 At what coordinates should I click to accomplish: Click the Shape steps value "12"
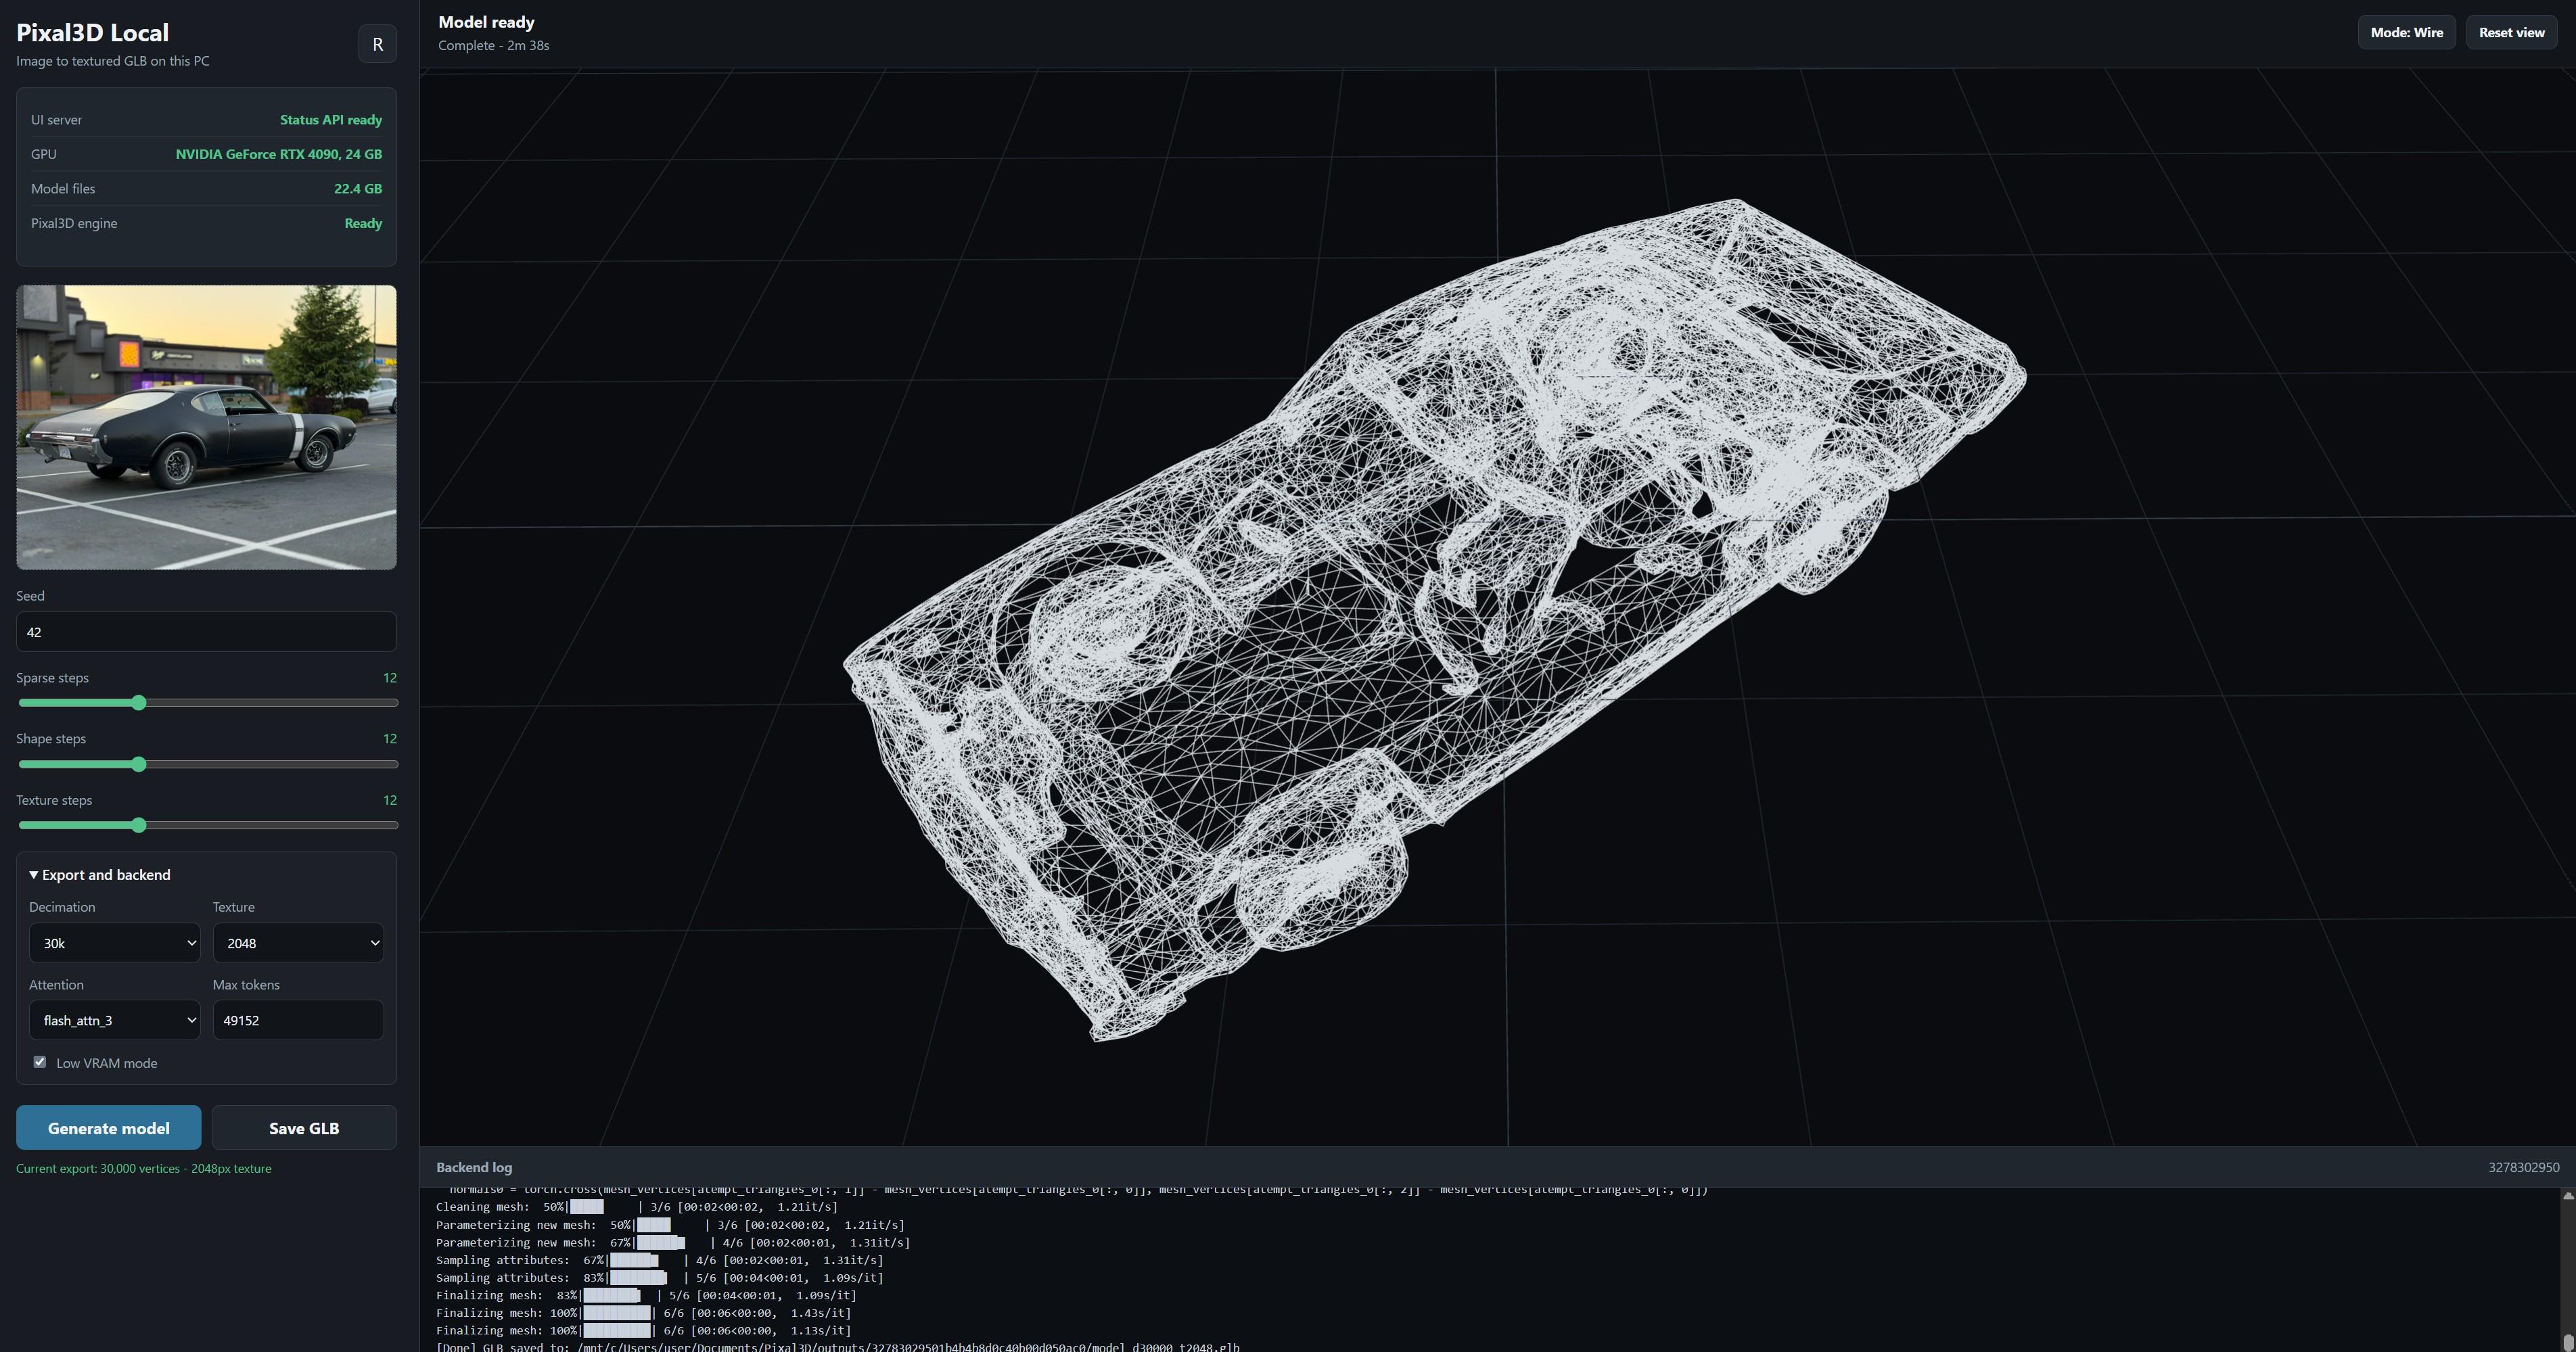[390, 739]
